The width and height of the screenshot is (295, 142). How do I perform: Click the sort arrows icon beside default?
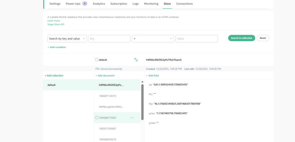click(x=136, y=60)
